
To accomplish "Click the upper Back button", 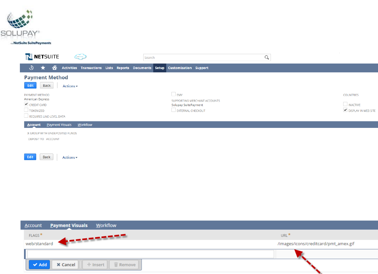I will pos(47,86).
